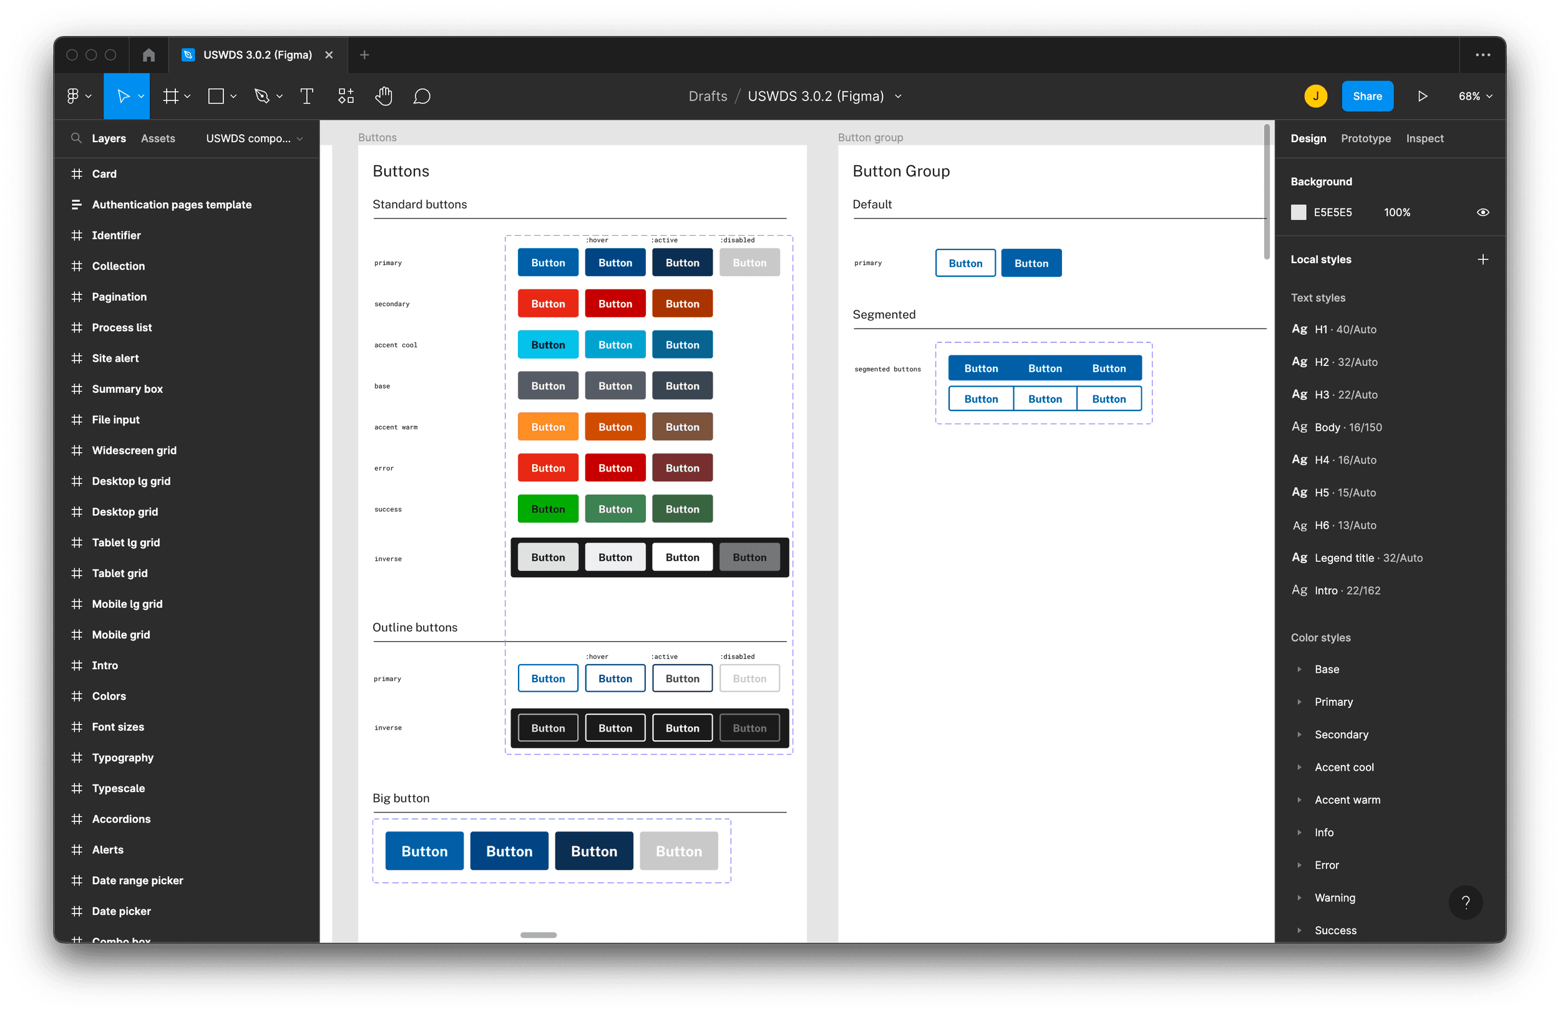Image resolution: width=1560 pixels, height=1014 pixels.
Task: Expand the Accent warm color group
Action: click(1299, 800)
